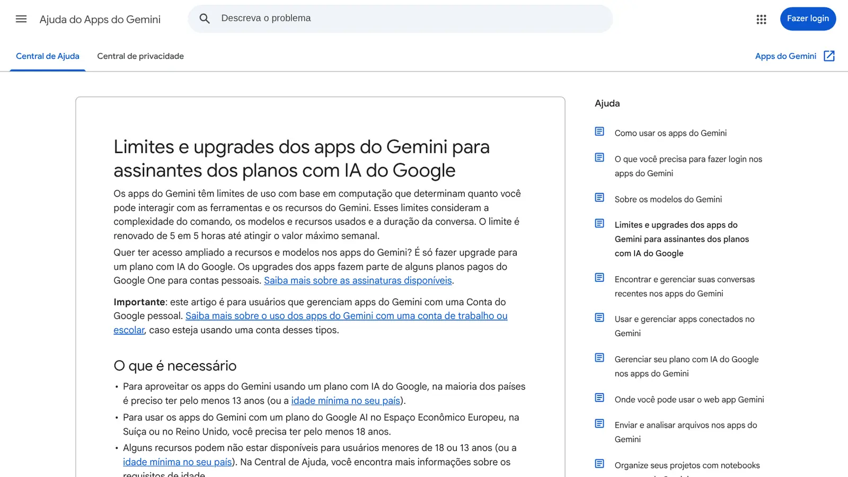Click article icon beside Como usar os apps do Gemini

pyautogui.click(x=599, y=131)
